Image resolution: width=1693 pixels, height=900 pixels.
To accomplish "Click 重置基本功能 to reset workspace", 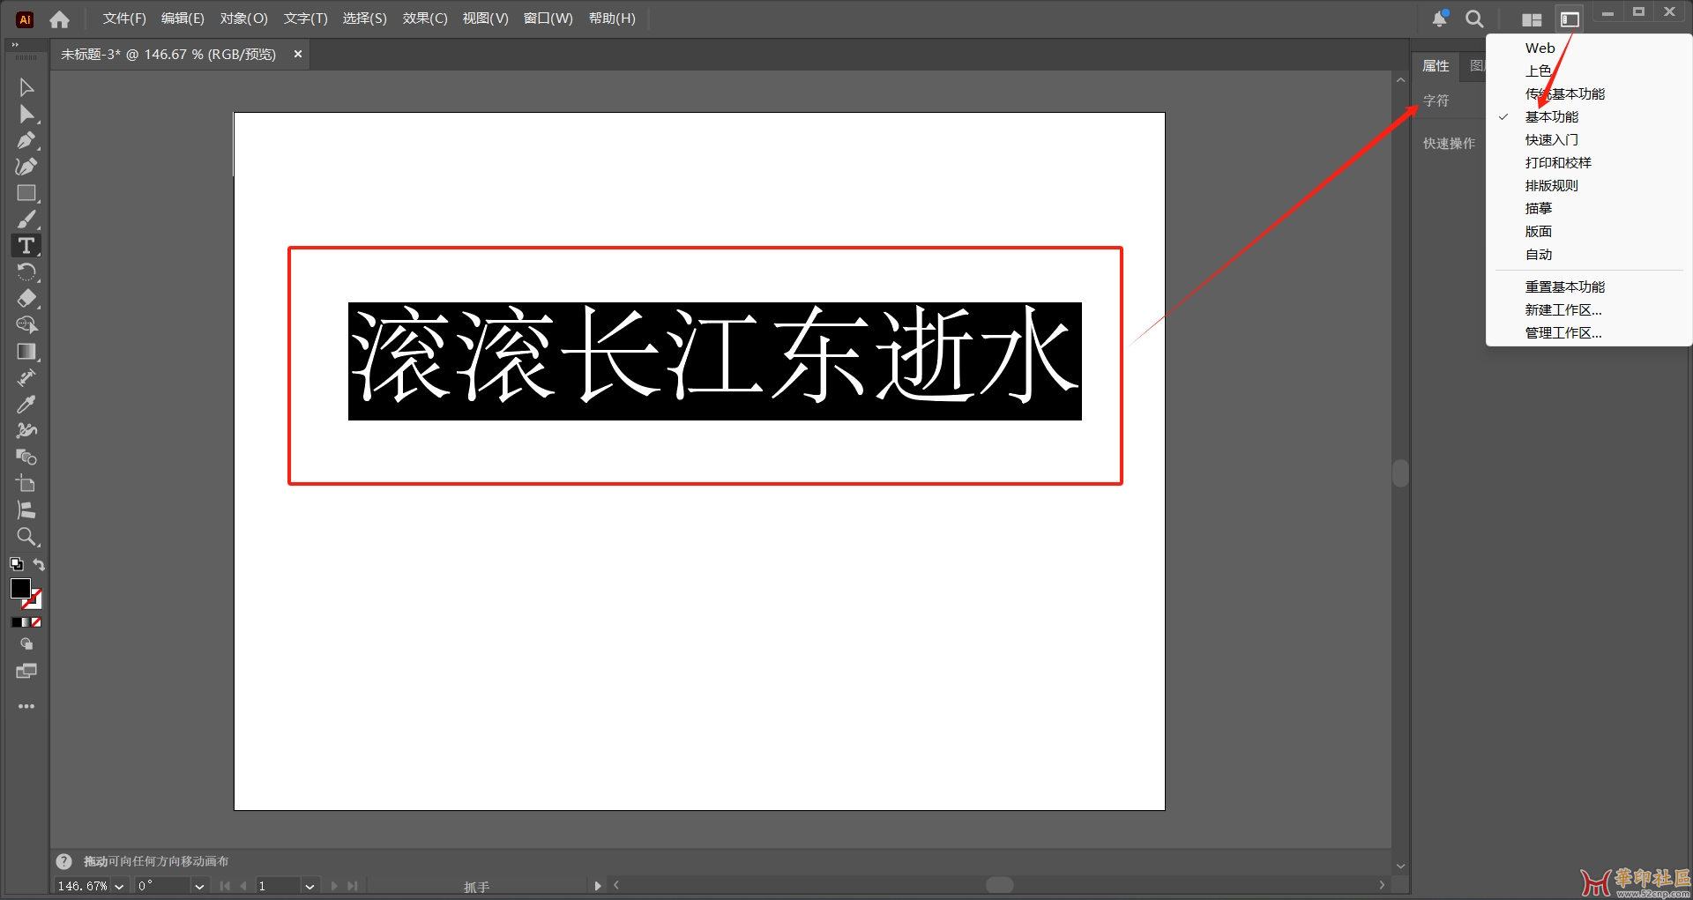I will coord(1565,286).
